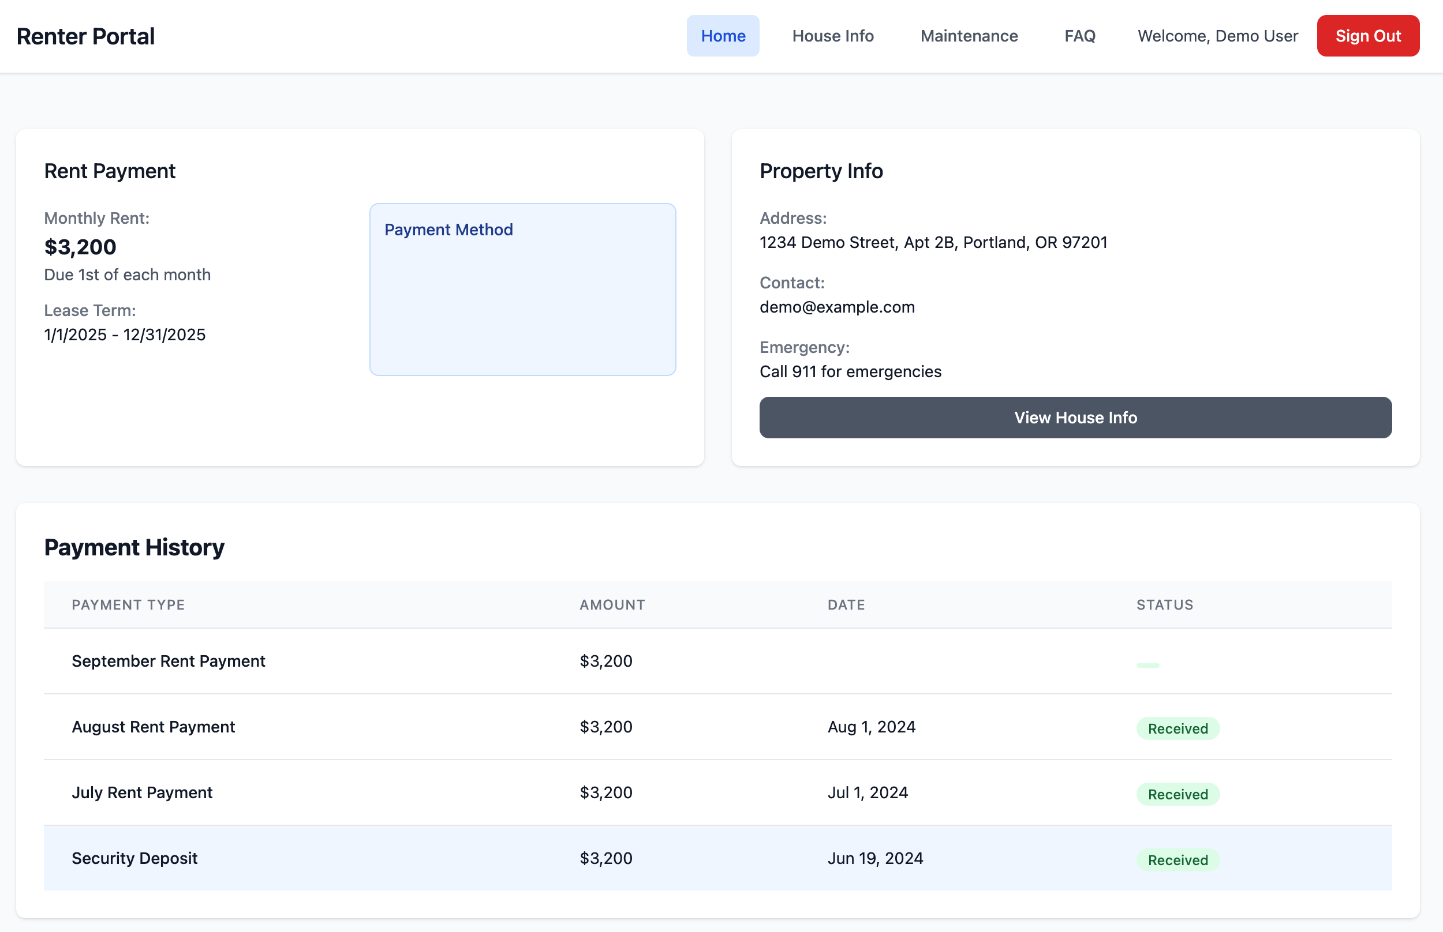Click the PAYMENT TYPE column header

pyautogui.click(x=128, y=604)
